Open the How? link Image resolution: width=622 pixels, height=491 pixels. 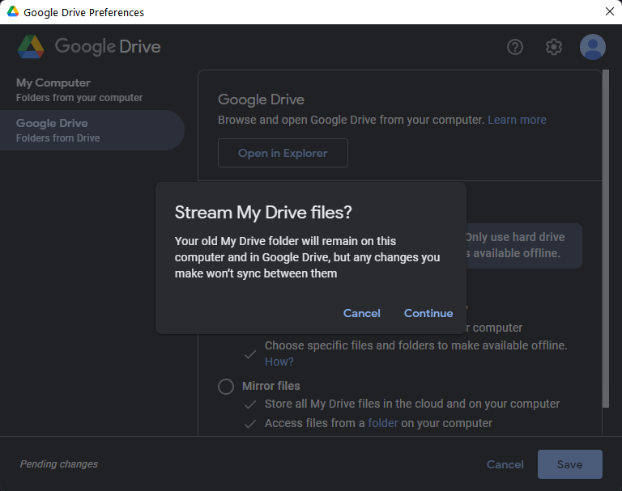279,362
